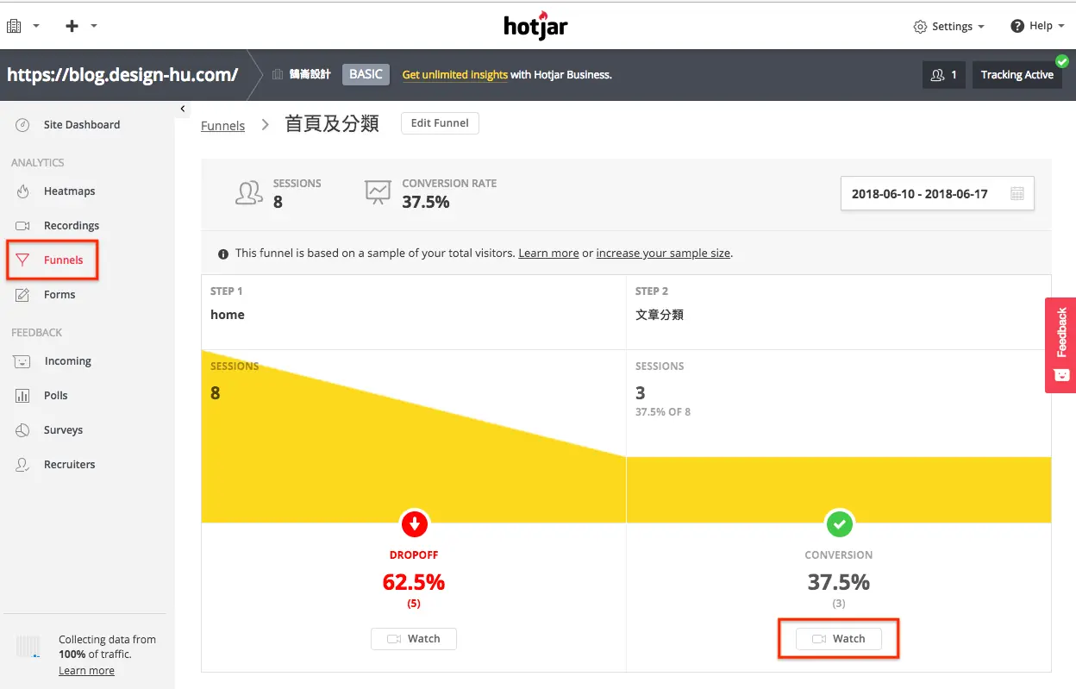Open the organization building icon menu
The image size is (1076, 689).
(14, 26)
